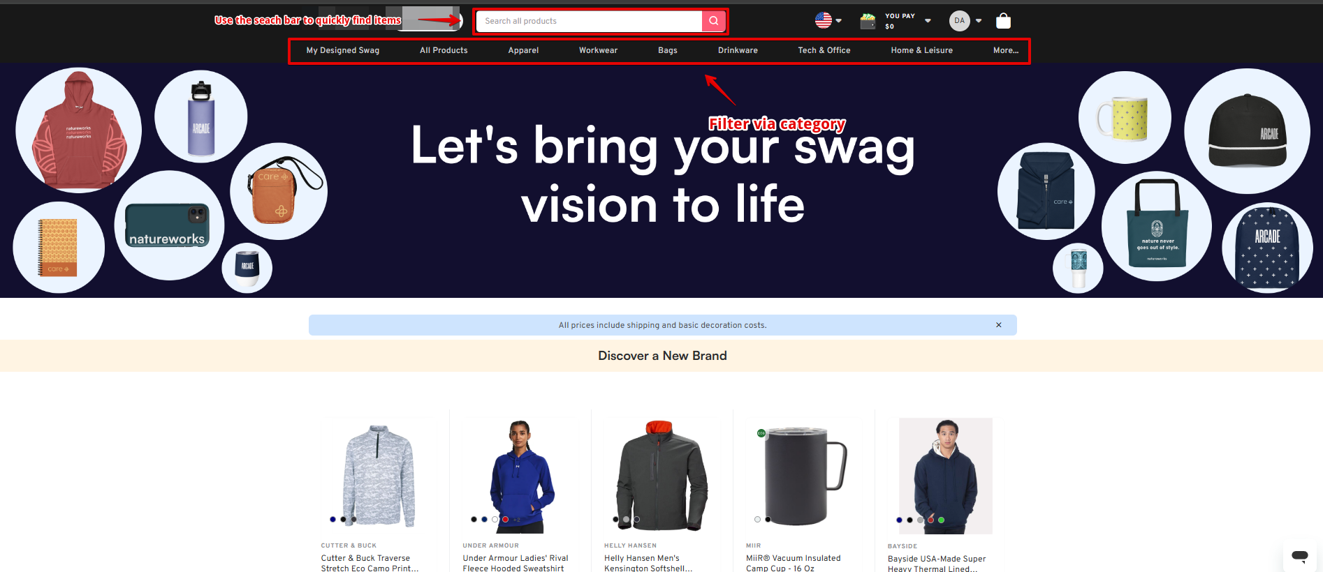This screenshot has width=1323, height=572.
Task: Select blue swatch on Cutter & Buck pullover
Action: [332, 520]
